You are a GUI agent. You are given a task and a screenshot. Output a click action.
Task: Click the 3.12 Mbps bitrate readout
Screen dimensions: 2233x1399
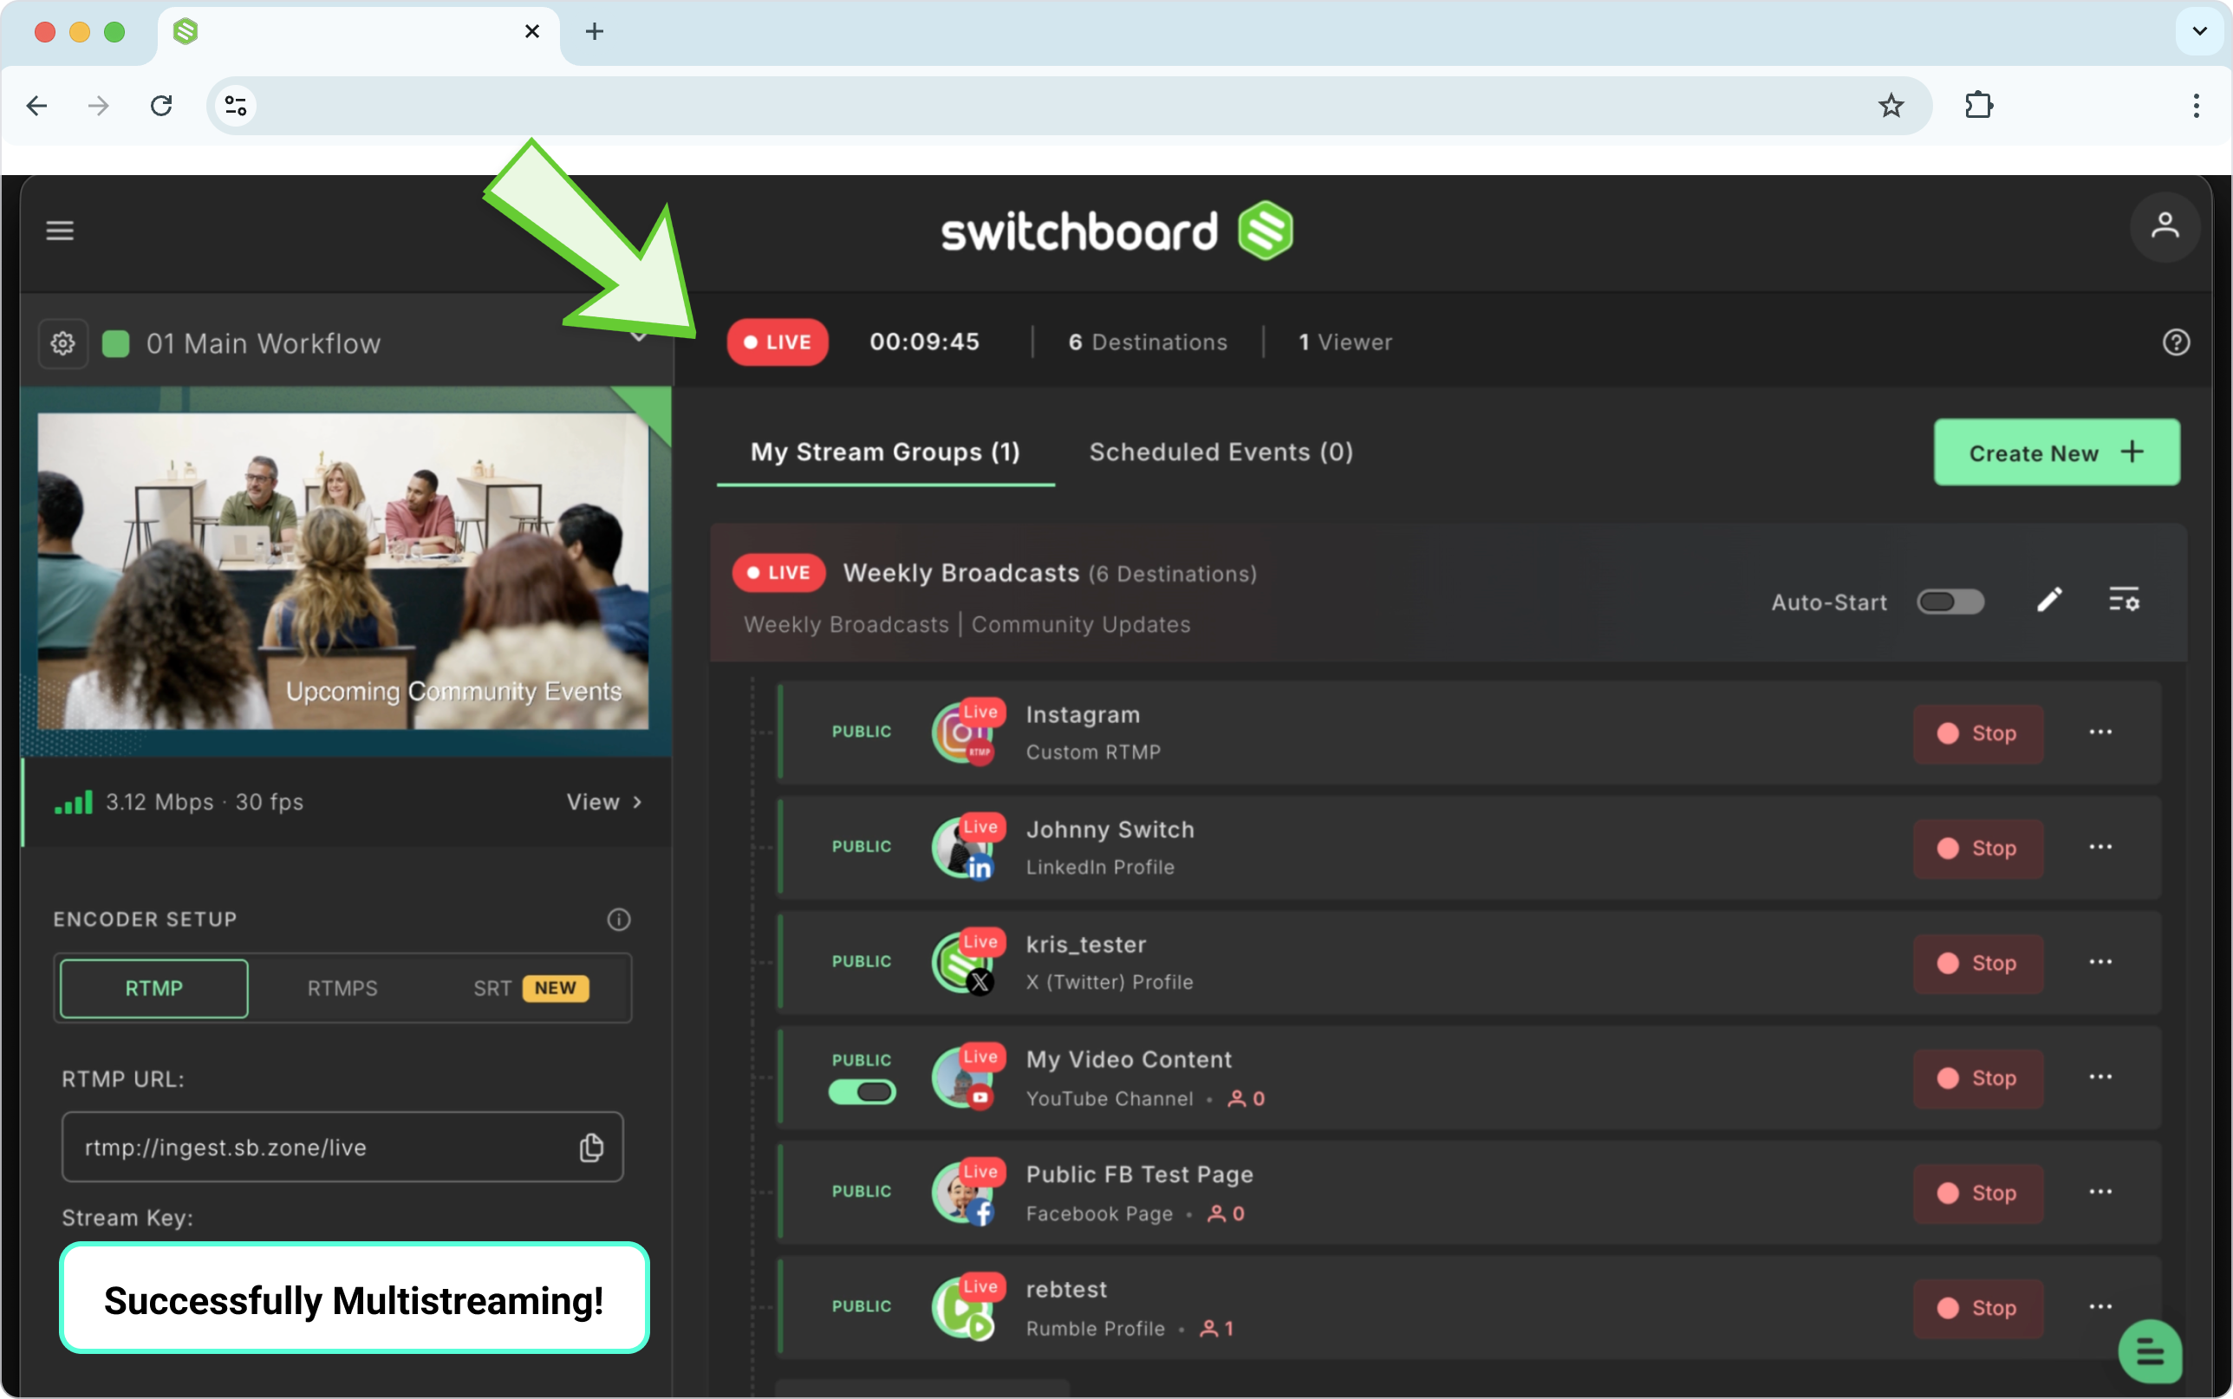[159, 802]
